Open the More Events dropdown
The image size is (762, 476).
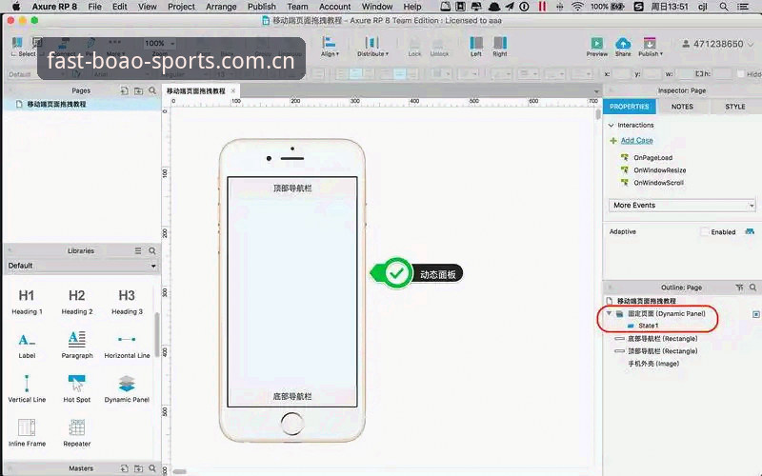(682, 205)
